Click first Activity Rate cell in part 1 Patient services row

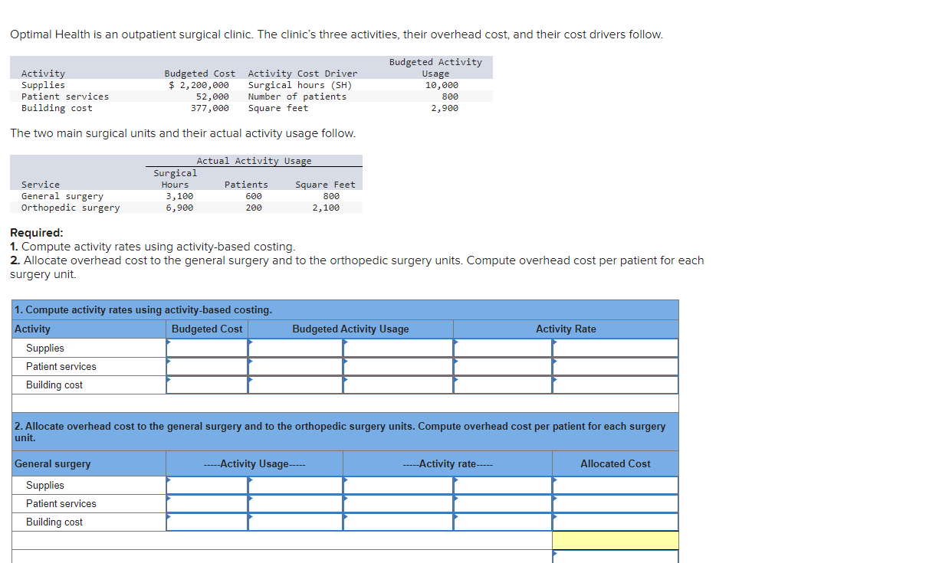(502, 366)
